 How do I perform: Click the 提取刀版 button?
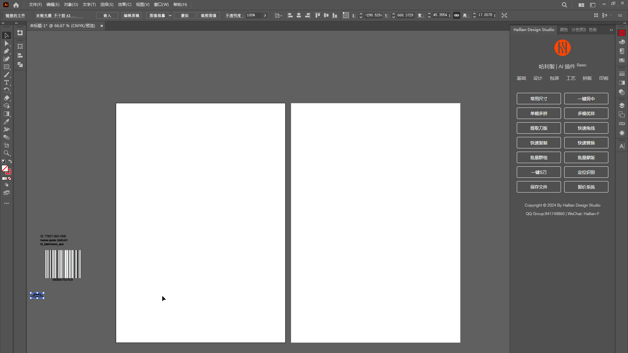[x=539, y=128]
